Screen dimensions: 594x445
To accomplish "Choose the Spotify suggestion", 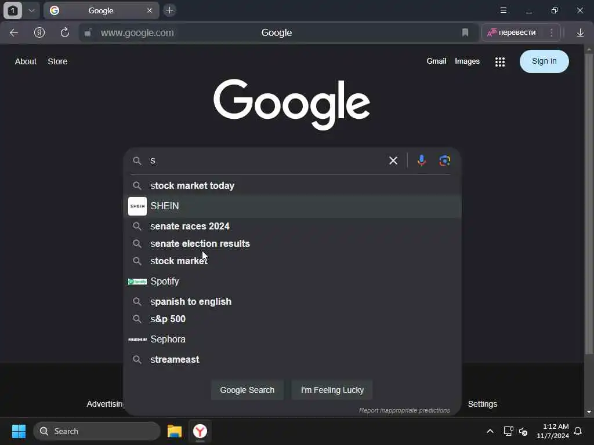I will click(292, 282).
